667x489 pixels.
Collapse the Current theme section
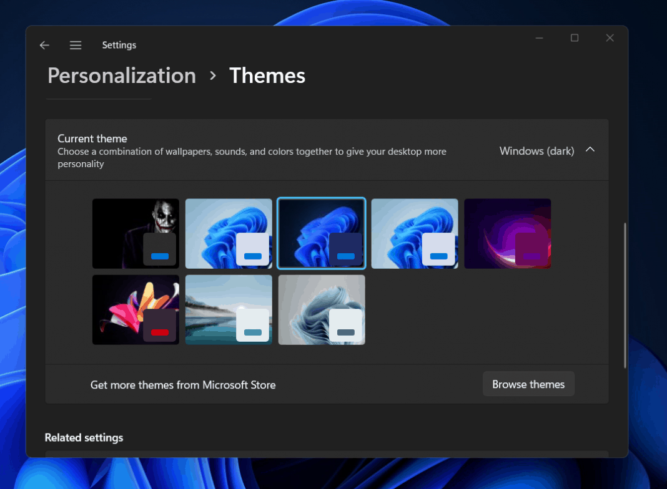tap(590, 150)
